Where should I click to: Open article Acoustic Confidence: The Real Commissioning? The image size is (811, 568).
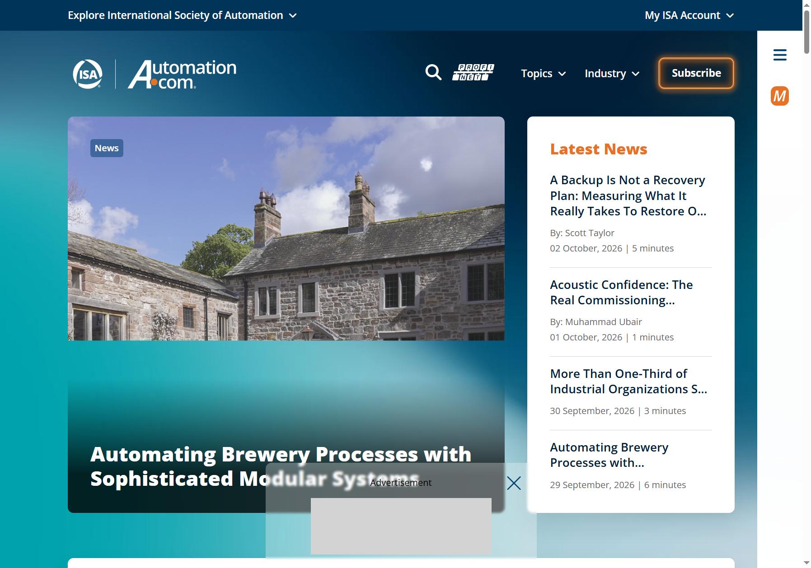(621, 293)
